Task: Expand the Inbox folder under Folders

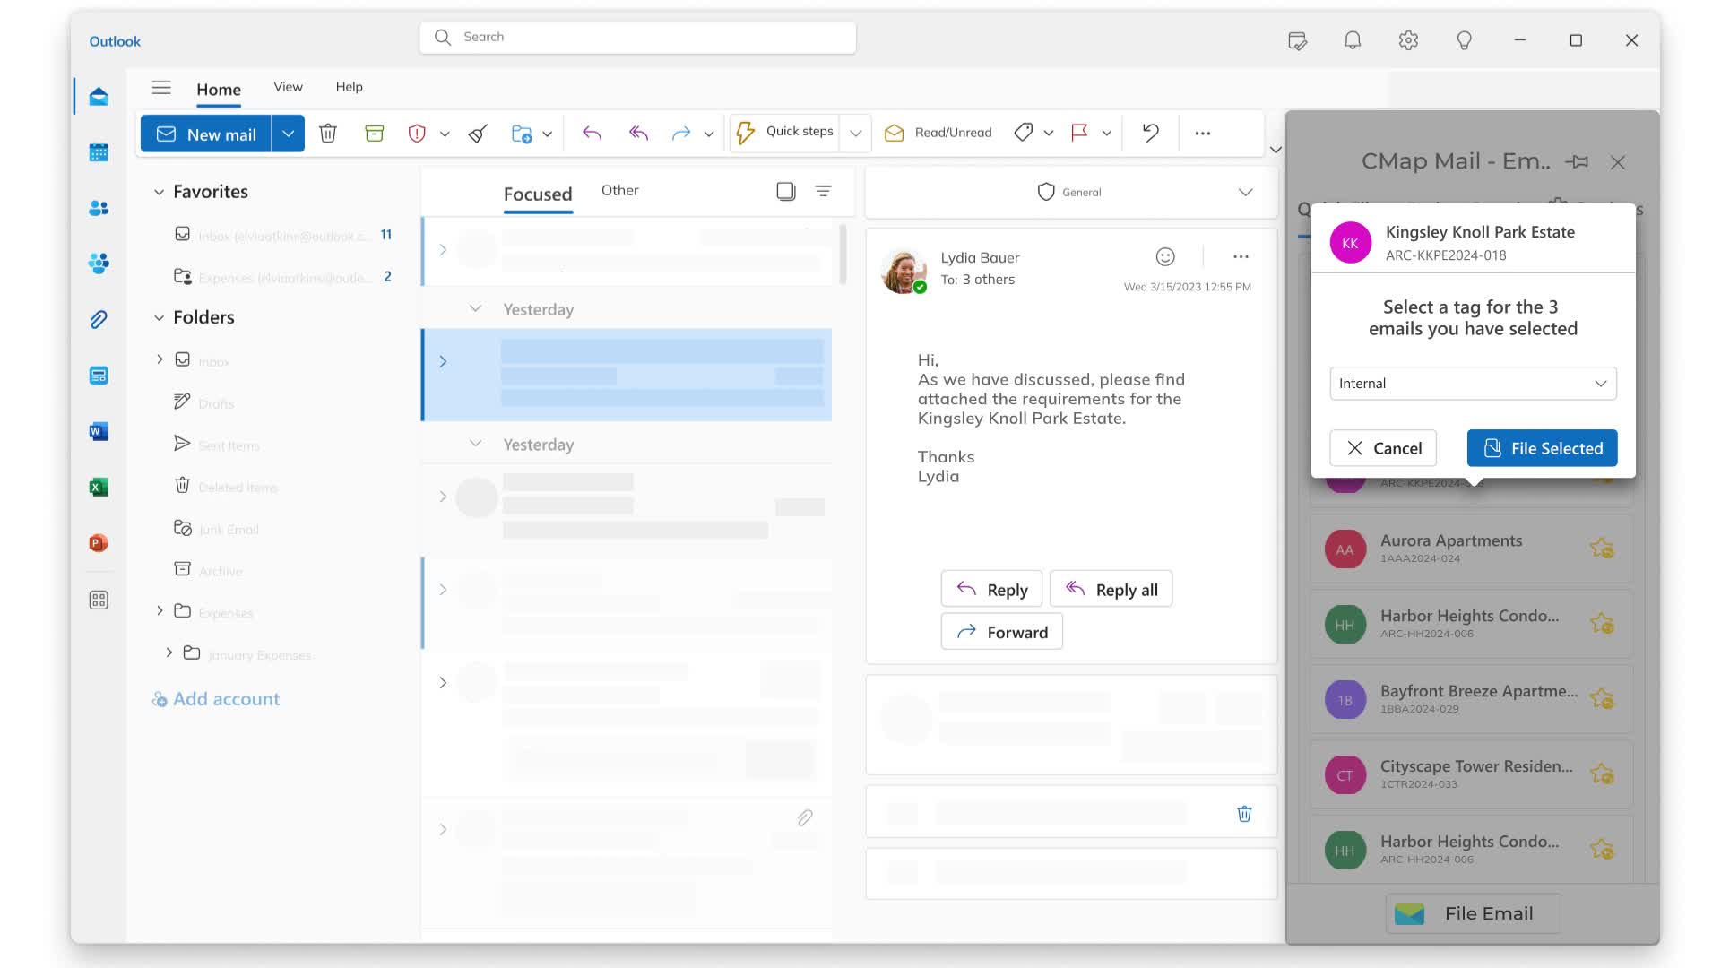Action: (160, 359)
